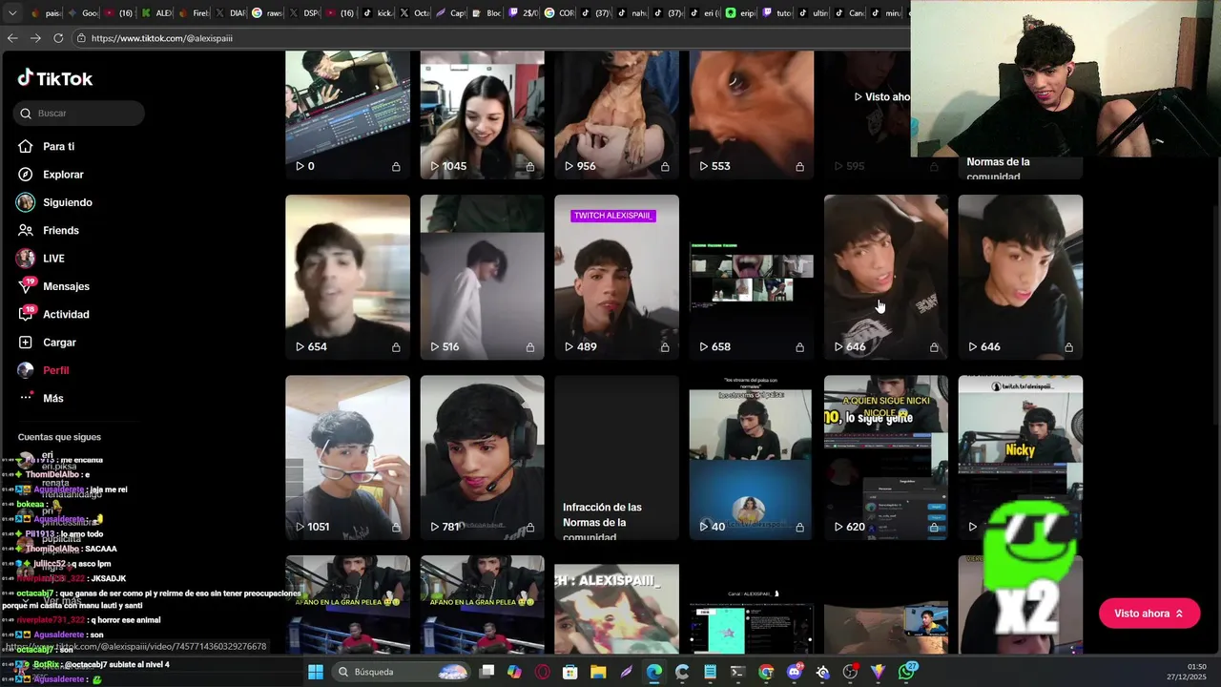Select Cargar to upload a video

coord(59,343)
